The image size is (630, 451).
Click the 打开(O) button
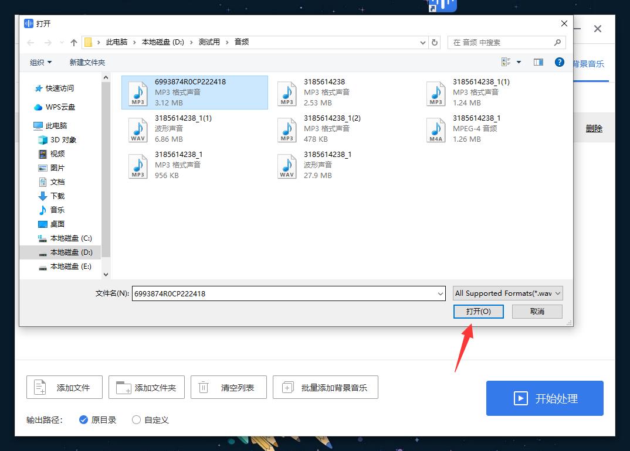pos(478,311)
